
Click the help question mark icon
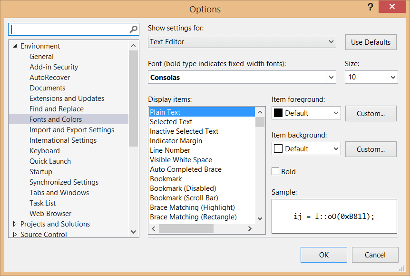pos(370,7)
